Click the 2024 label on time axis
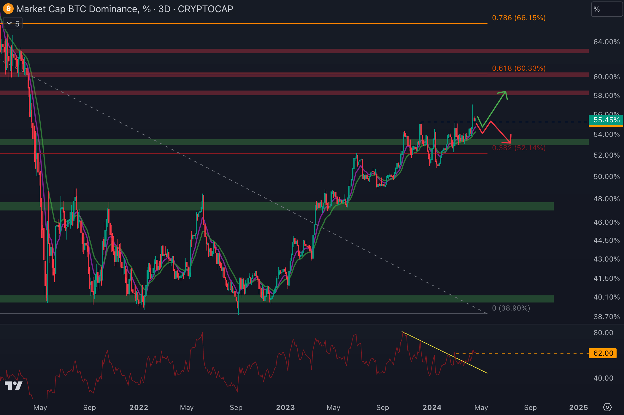The image size is (624, 415). (432, 407)
